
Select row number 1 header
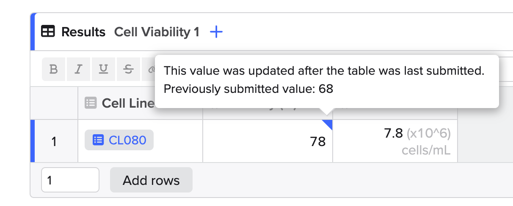pyautogui.click(x=54, y=141)
